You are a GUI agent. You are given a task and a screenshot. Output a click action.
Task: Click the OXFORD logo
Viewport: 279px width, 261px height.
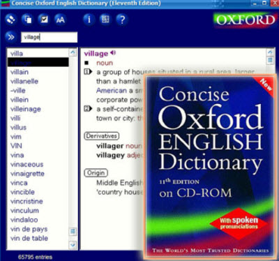[244, 20]
